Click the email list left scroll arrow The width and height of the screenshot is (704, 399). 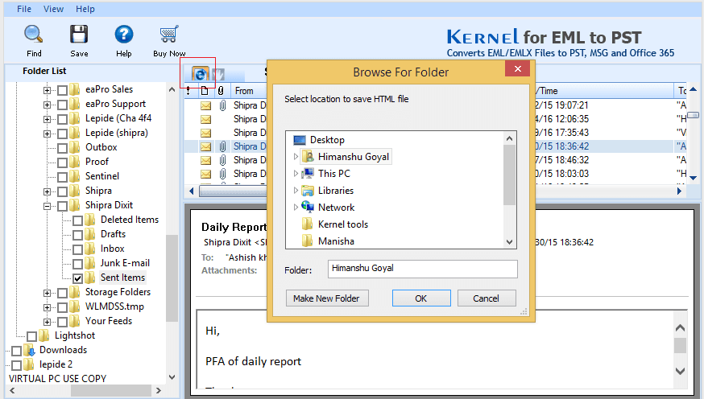point(191,191)
